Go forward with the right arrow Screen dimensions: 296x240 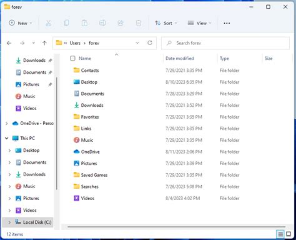(22, 43)
